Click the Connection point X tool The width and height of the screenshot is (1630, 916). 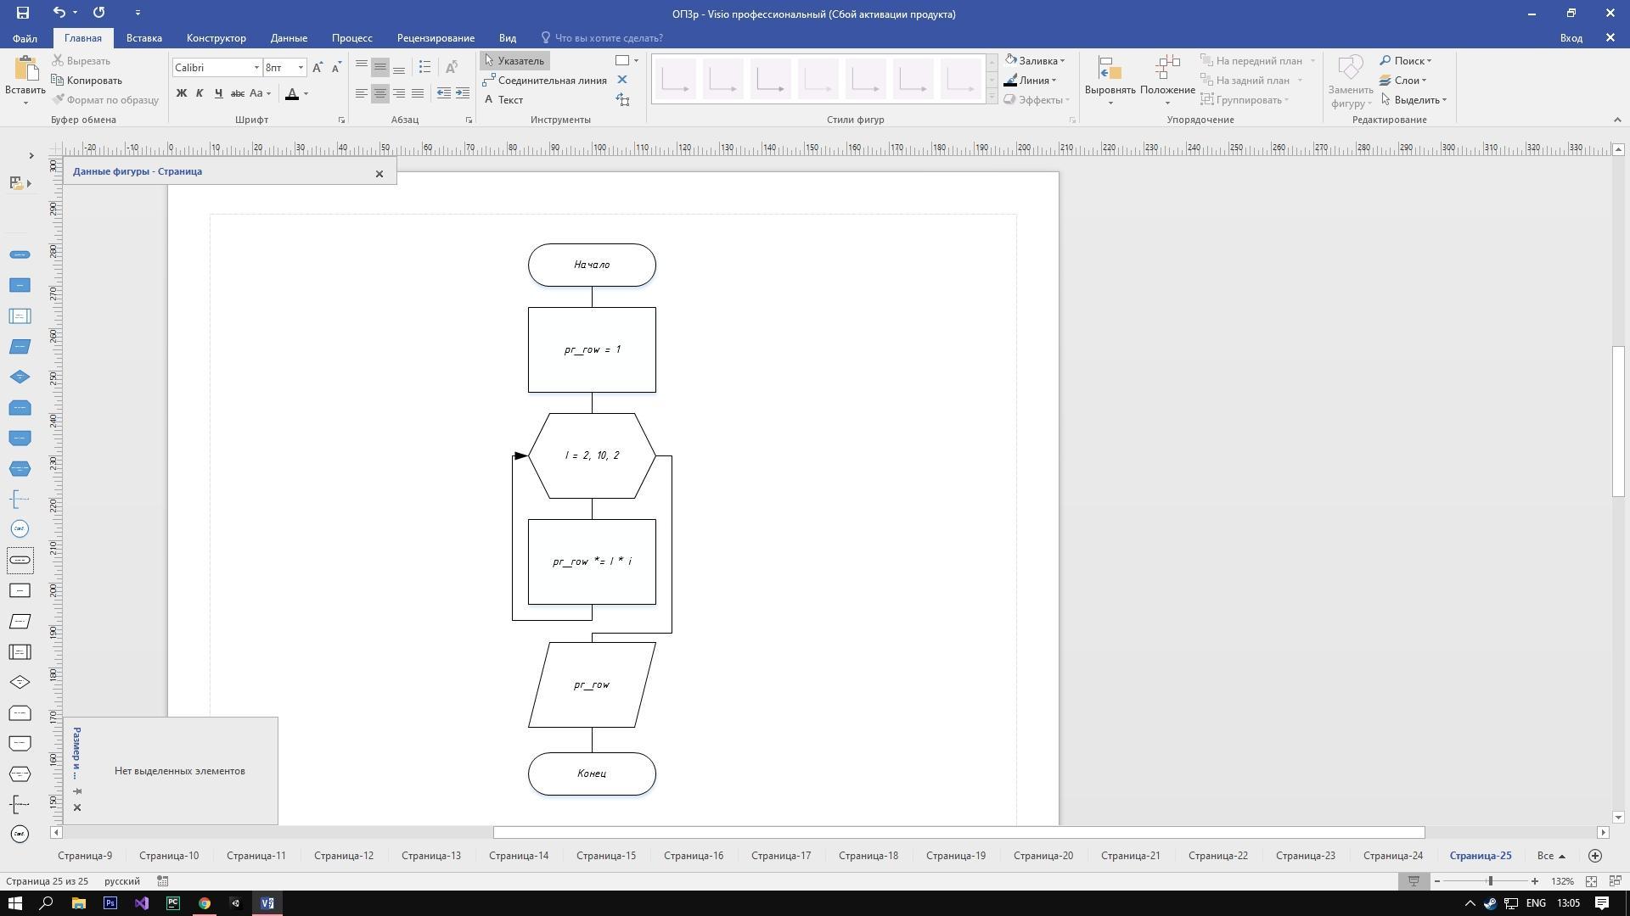(621, 80)
